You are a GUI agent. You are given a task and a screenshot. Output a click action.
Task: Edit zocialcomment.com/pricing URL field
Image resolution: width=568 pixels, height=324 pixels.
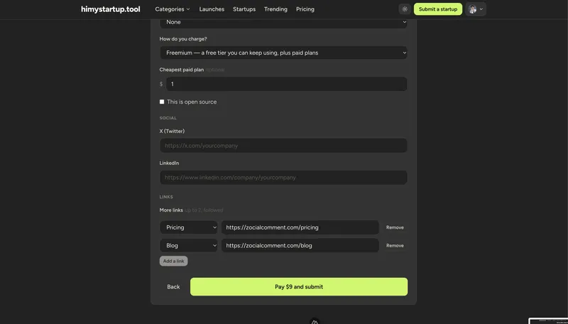point(300,227)
